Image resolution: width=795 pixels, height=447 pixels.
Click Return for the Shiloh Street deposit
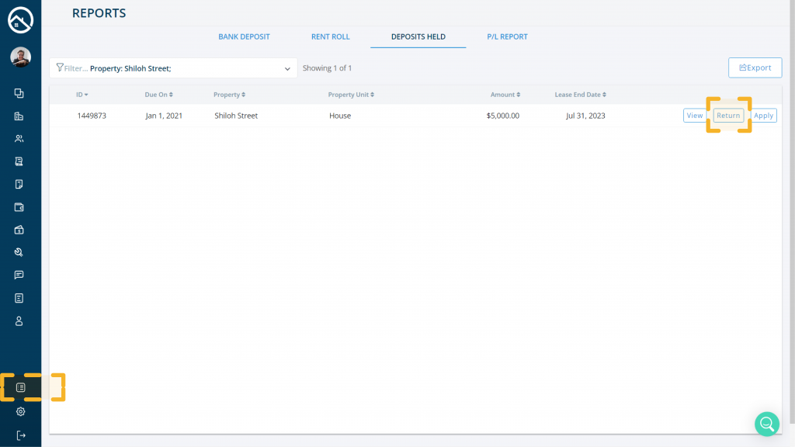point(728,116)
